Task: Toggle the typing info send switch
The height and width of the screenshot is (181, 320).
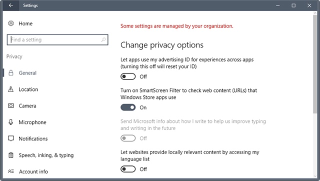Action: point(128,138)
